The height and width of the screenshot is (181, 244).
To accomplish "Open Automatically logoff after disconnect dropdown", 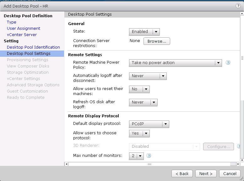I will 148,76.
